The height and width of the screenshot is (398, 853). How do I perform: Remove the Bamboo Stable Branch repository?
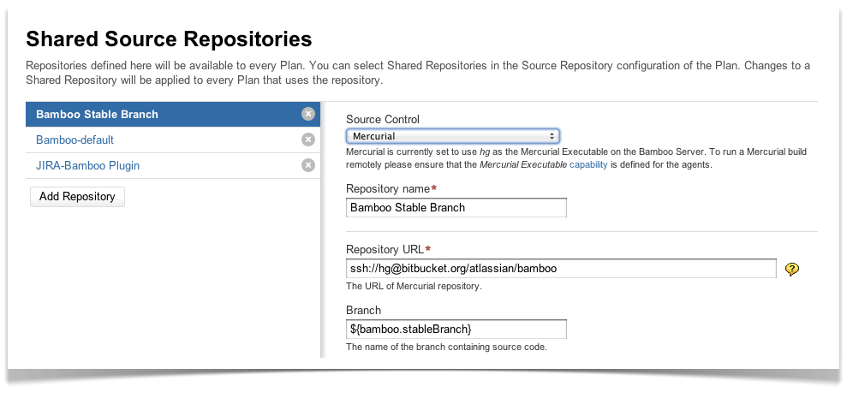308,114
